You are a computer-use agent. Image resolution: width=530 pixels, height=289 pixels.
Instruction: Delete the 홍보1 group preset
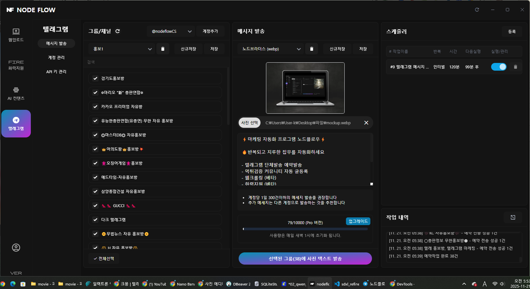[x=163, y=49]
